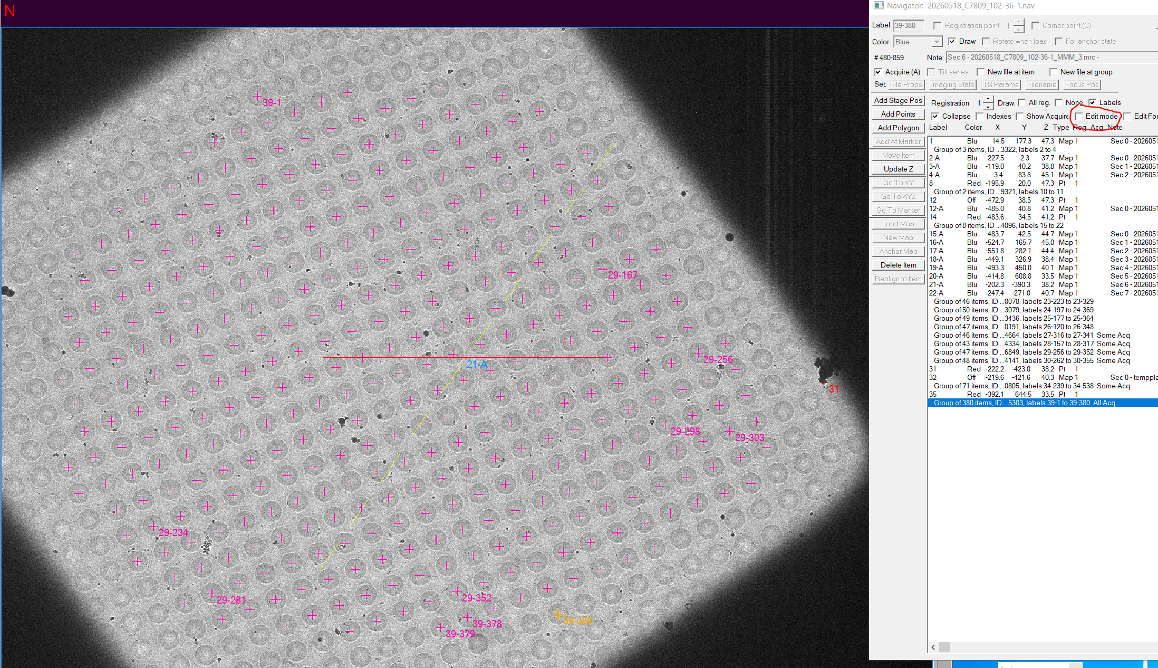
Task: Select item 8 red point row
Action: pyautogui.click(x=1043, y=184)
